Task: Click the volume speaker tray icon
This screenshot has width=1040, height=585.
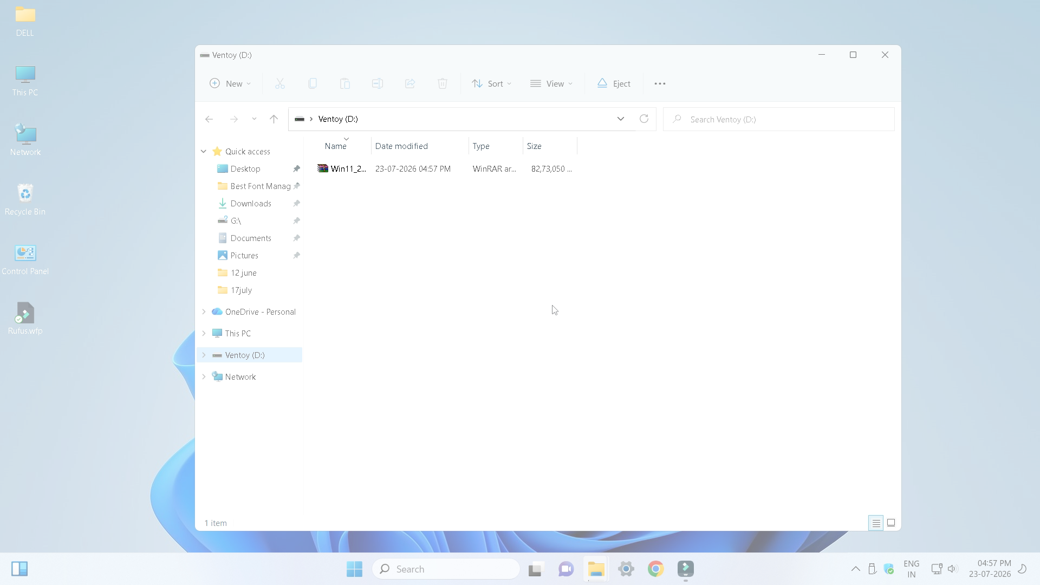Action: click(953, 569)
